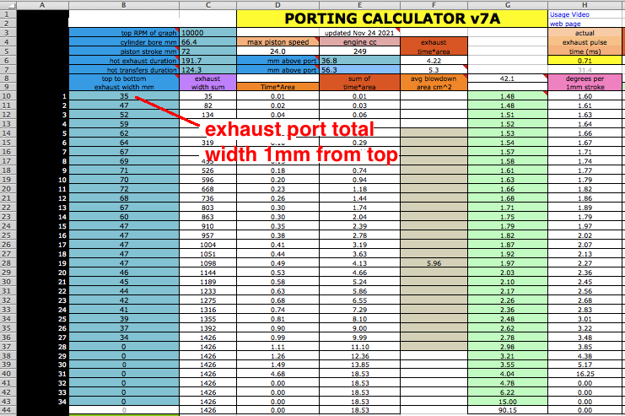Select exhaust width sum 863
This screenshot has width=625, height=416.
tap(207, 217)
